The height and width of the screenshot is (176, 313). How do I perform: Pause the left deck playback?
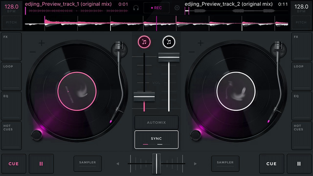41,163
